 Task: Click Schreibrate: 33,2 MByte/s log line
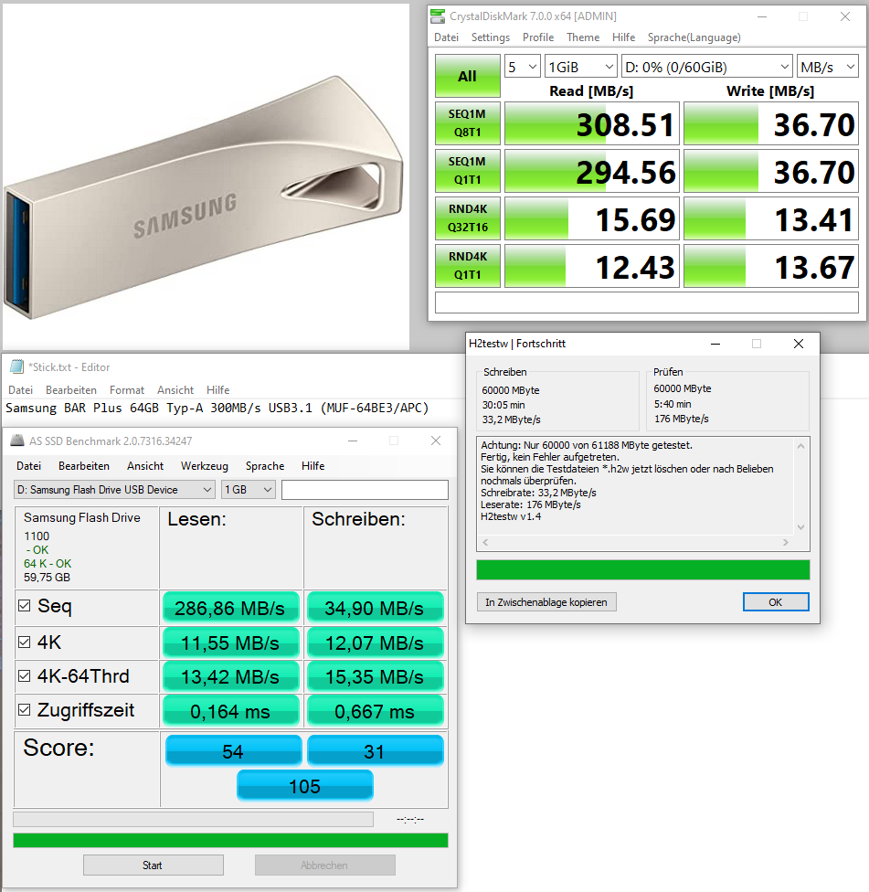538,493
